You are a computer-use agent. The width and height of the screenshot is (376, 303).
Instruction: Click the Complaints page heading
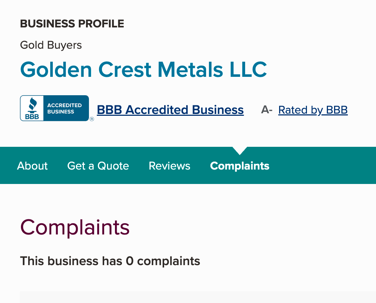[x=75, y=227]
